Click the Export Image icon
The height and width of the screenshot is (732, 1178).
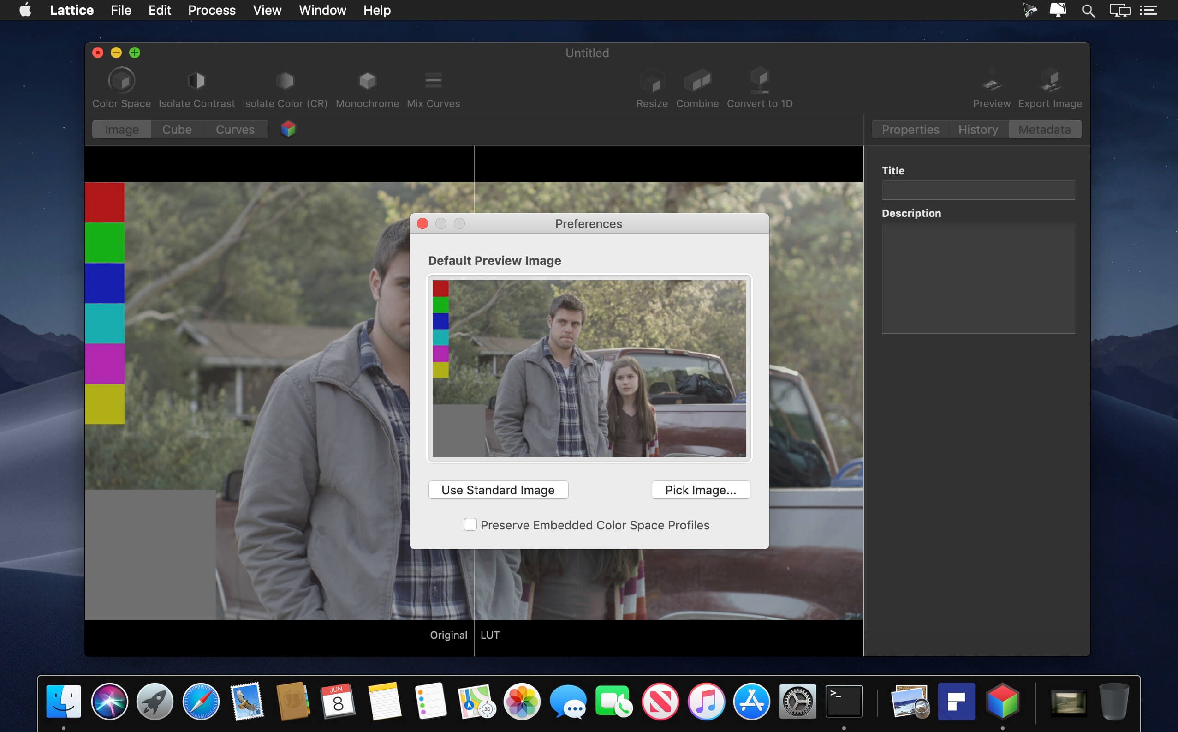click(x=1050, y=80)
